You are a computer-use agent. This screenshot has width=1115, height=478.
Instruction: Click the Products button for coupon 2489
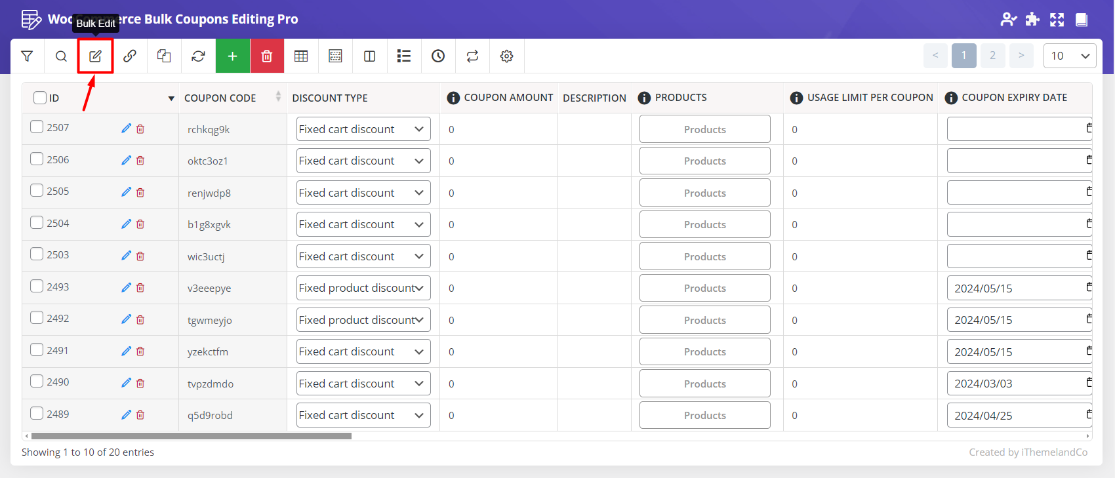click(704, 415)
